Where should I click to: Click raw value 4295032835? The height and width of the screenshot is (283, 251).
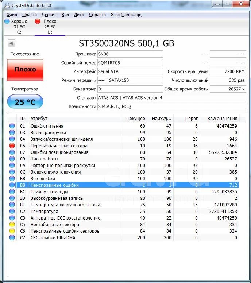(x=224, y=192)
